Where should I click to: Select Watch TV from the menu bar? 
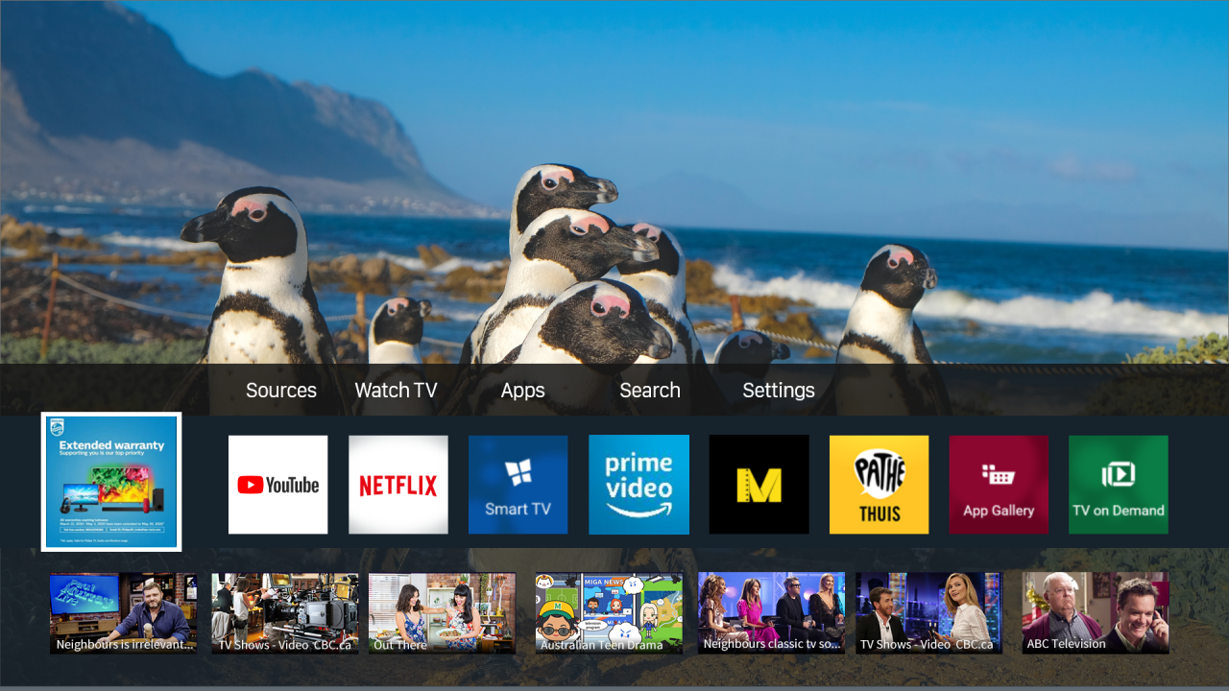coord(396,390)
